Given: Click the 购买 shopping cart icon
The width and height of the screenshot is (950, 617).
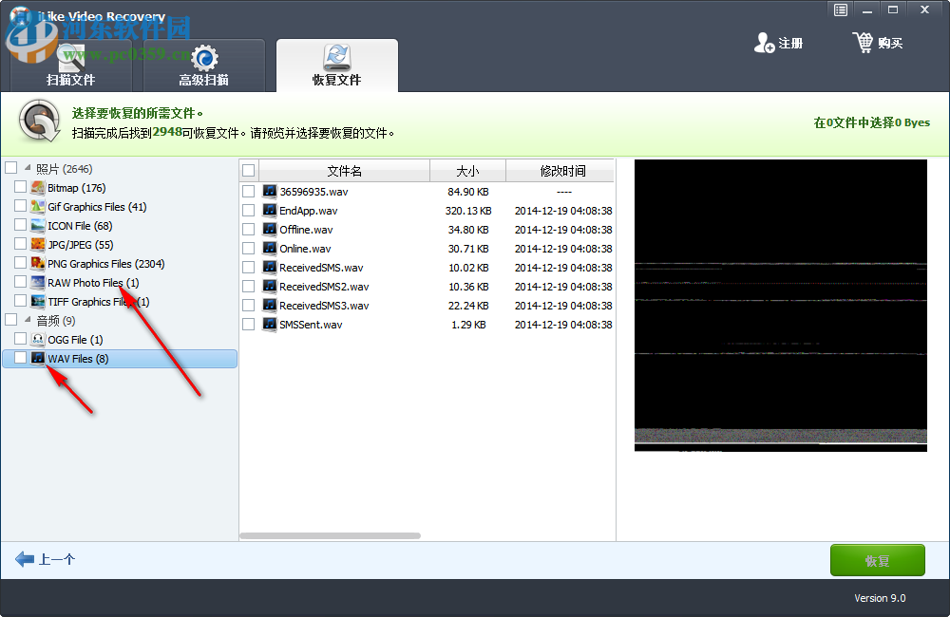Looking at the screenshot, I should click(x=864, y=42).
